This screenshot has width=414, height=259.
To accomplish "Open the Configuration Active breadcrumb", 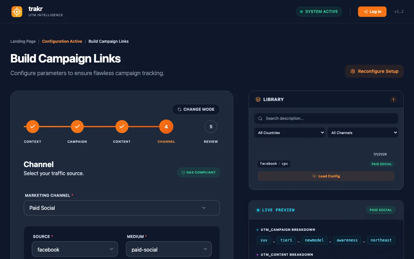I will coord(62,41).
